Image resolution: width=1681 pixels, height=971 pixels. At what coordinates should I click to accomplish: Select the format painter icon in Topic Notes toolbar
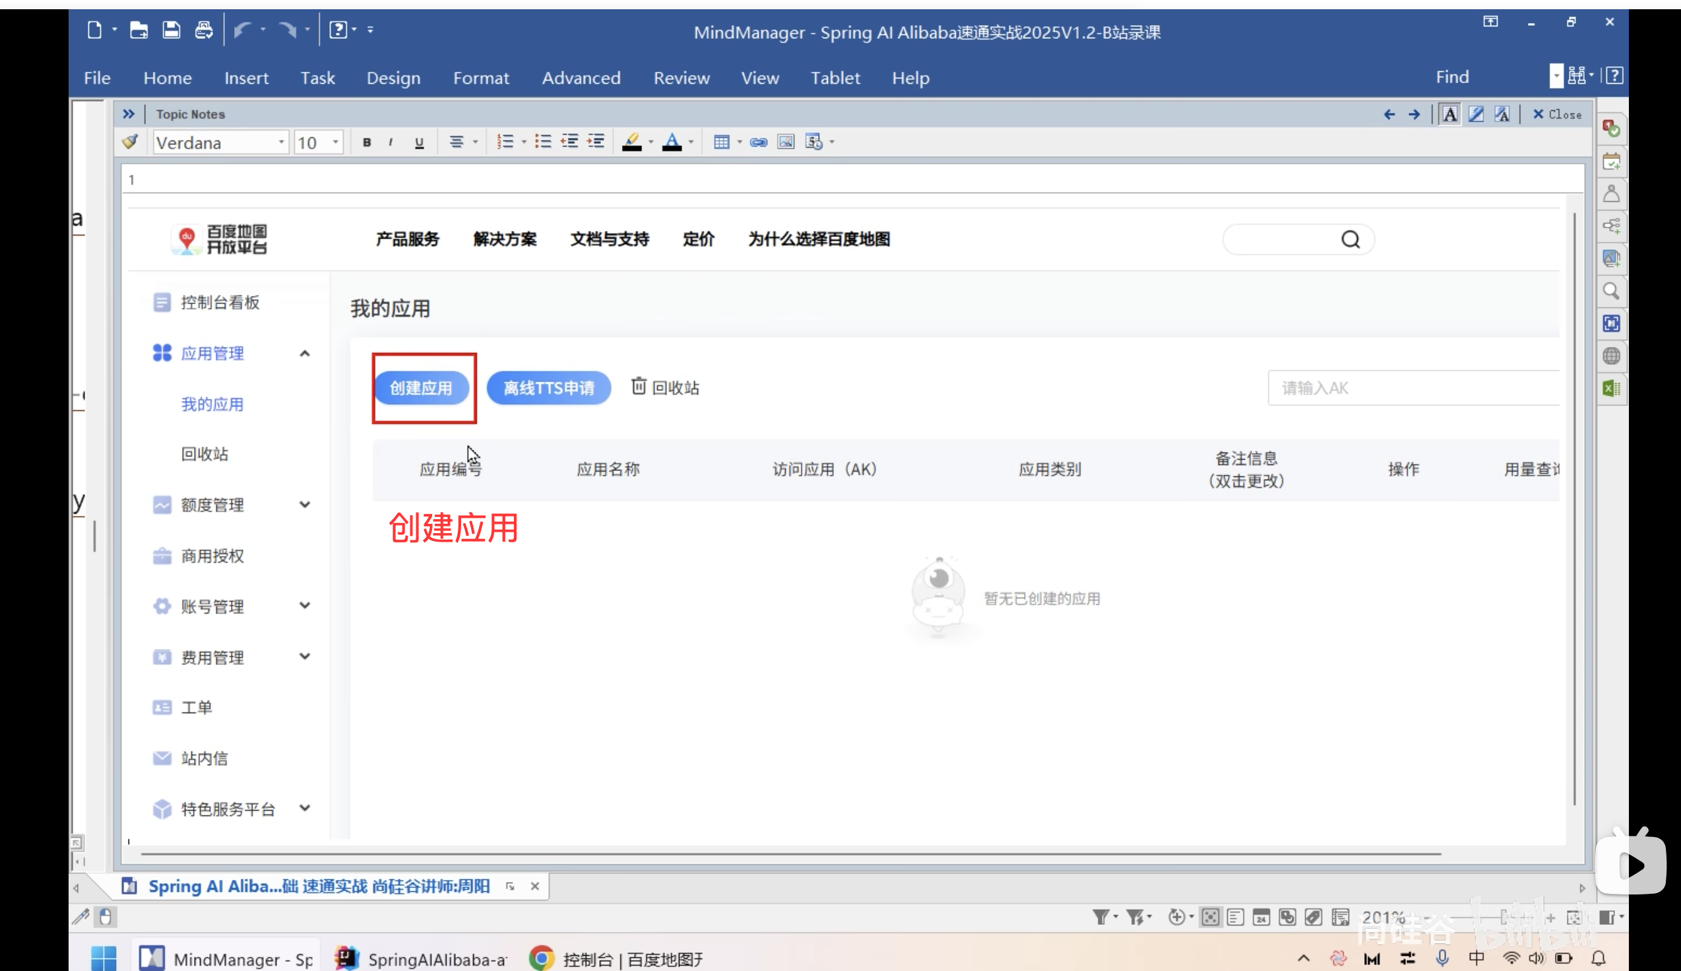[x=130, y=141]
